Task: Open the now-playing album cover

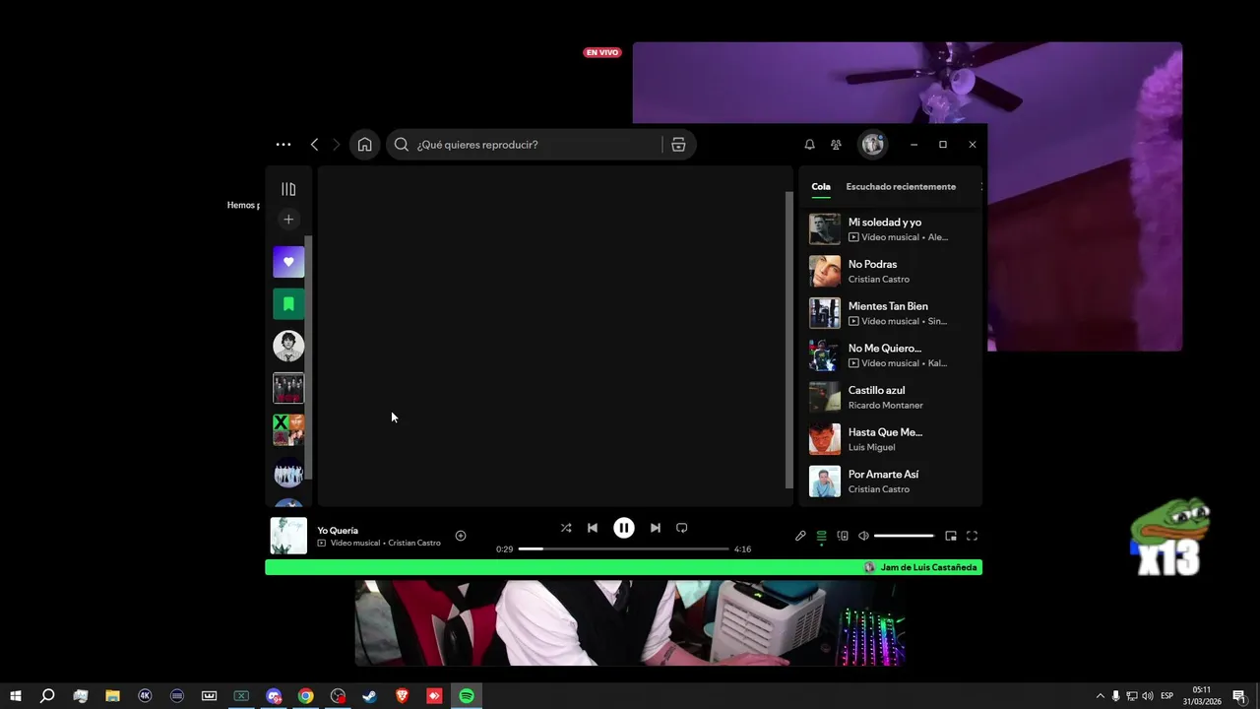Action: point(288,536)
